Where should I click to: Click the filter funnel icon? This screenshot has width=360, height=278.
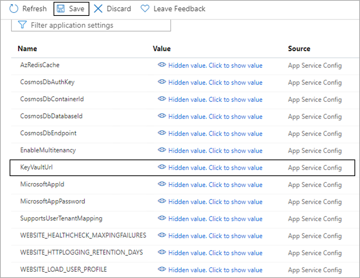22,25
